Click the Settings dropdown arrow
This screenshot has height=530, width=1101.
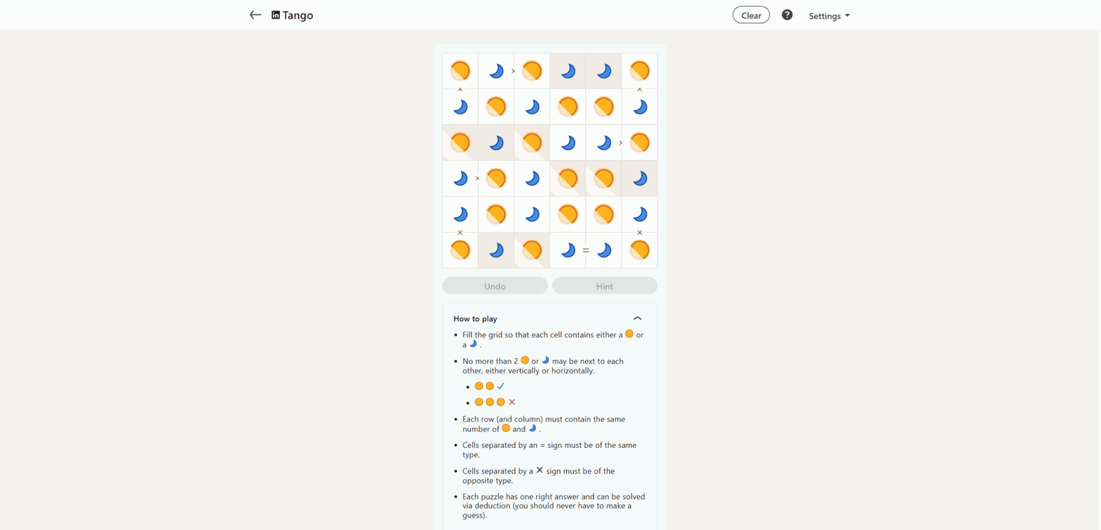[847, 16]
